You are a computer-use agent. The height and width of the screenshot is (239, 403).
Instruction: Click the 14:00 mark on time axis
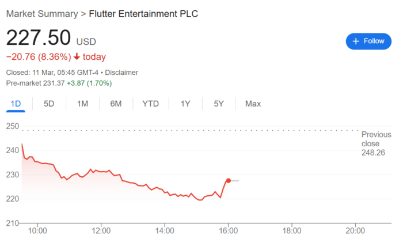click(165, 232)
